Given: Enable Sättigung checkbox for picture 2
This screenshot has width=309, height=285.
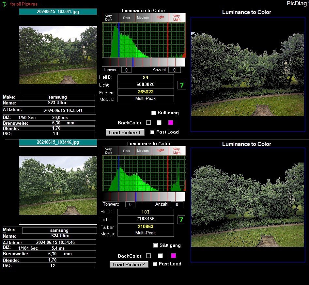Looking at the screenshot, I should [156, 245].
